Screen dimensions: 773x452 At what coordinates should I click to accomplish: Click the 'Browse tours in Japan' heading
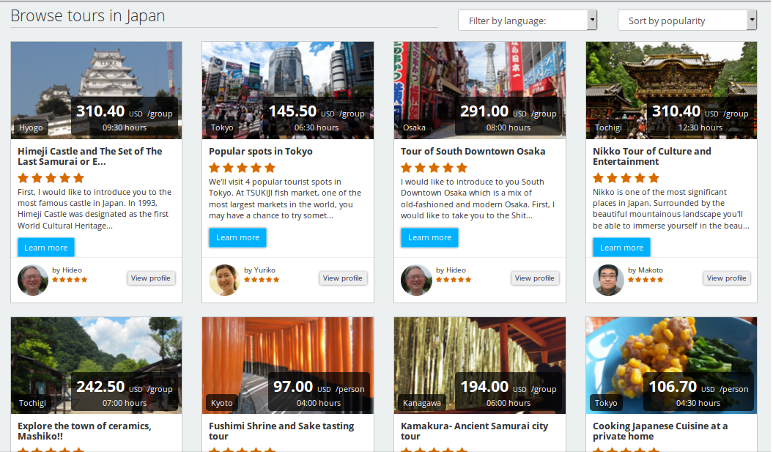[x=88, y=16]
